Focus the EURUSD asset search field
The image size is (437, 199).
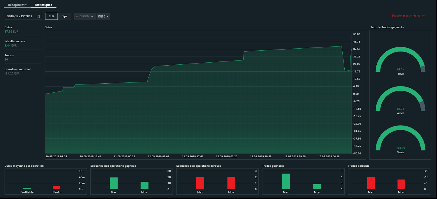(x=82, y=16)
